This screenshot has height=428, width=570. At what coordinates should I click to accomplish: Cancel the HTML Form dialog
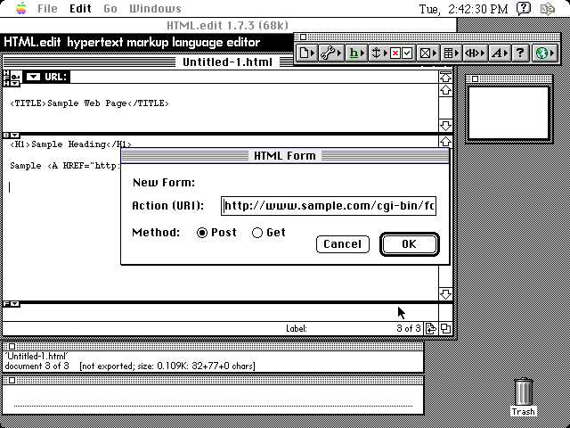click(342, 243)
